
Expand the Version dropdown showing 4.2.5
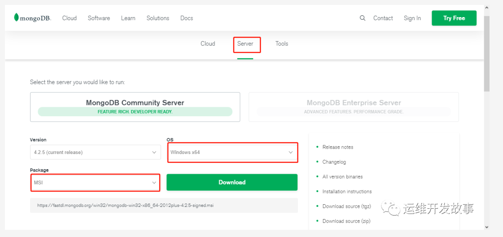tap(95, 152)
